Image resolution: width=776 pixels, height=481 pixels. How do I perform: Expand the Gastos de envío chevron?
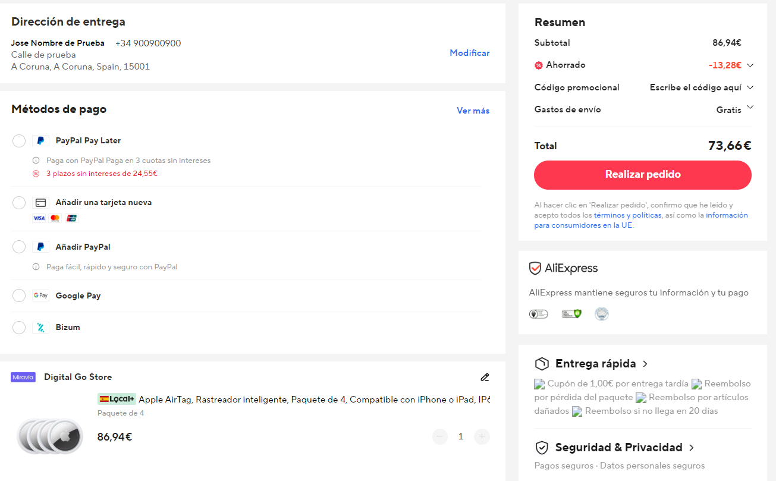(x=750, y=107)
